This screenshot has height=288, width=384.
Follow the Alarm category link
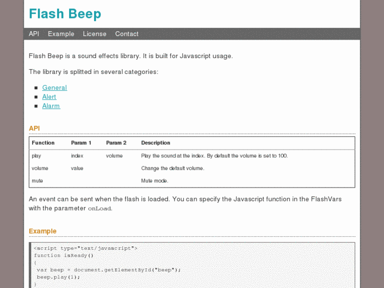pyautogui.click(x=51, y=106)
